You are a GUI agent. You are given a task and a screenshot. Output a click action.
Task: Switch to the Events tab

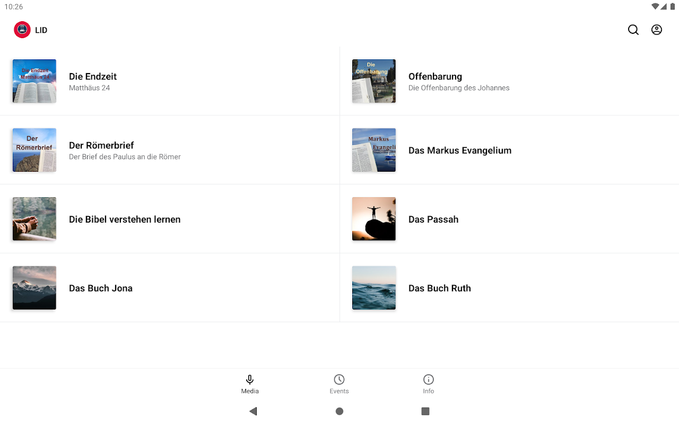(339, 384)
